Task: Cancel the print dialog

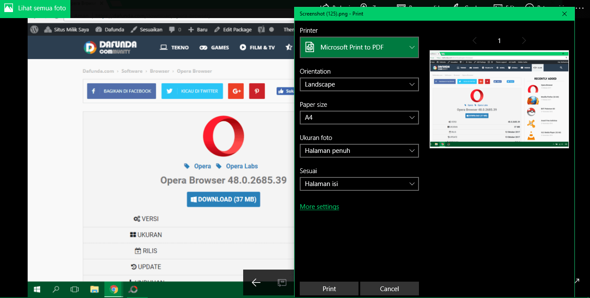Action: point(389,289)
